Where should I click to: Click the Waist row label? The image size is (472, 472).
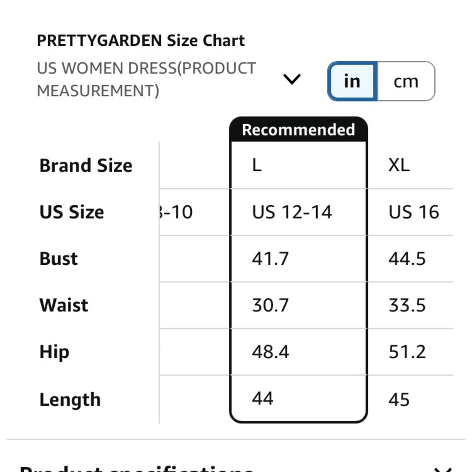pos(64,305)
